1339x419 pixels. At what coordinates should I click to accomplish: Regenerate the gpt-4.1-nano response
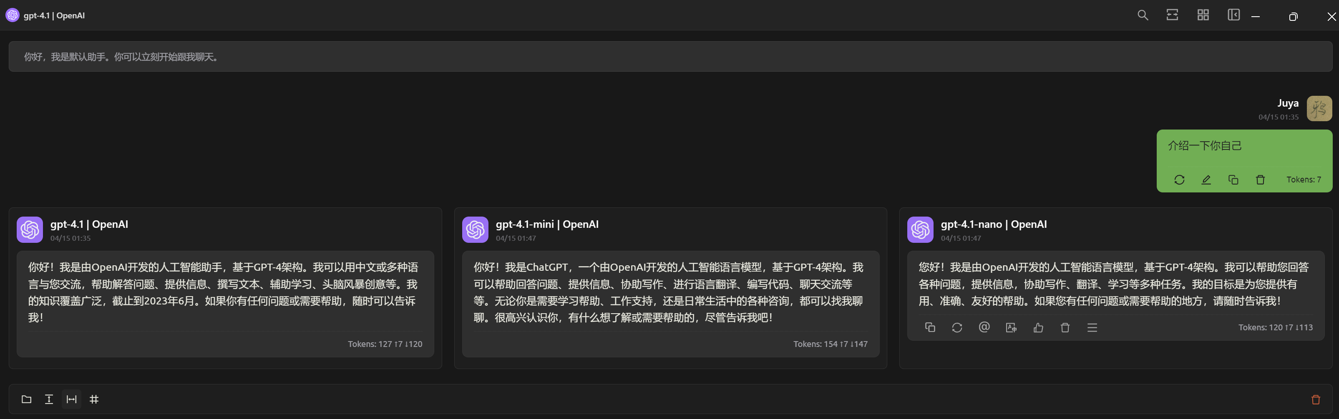click(x=957, y=328)
